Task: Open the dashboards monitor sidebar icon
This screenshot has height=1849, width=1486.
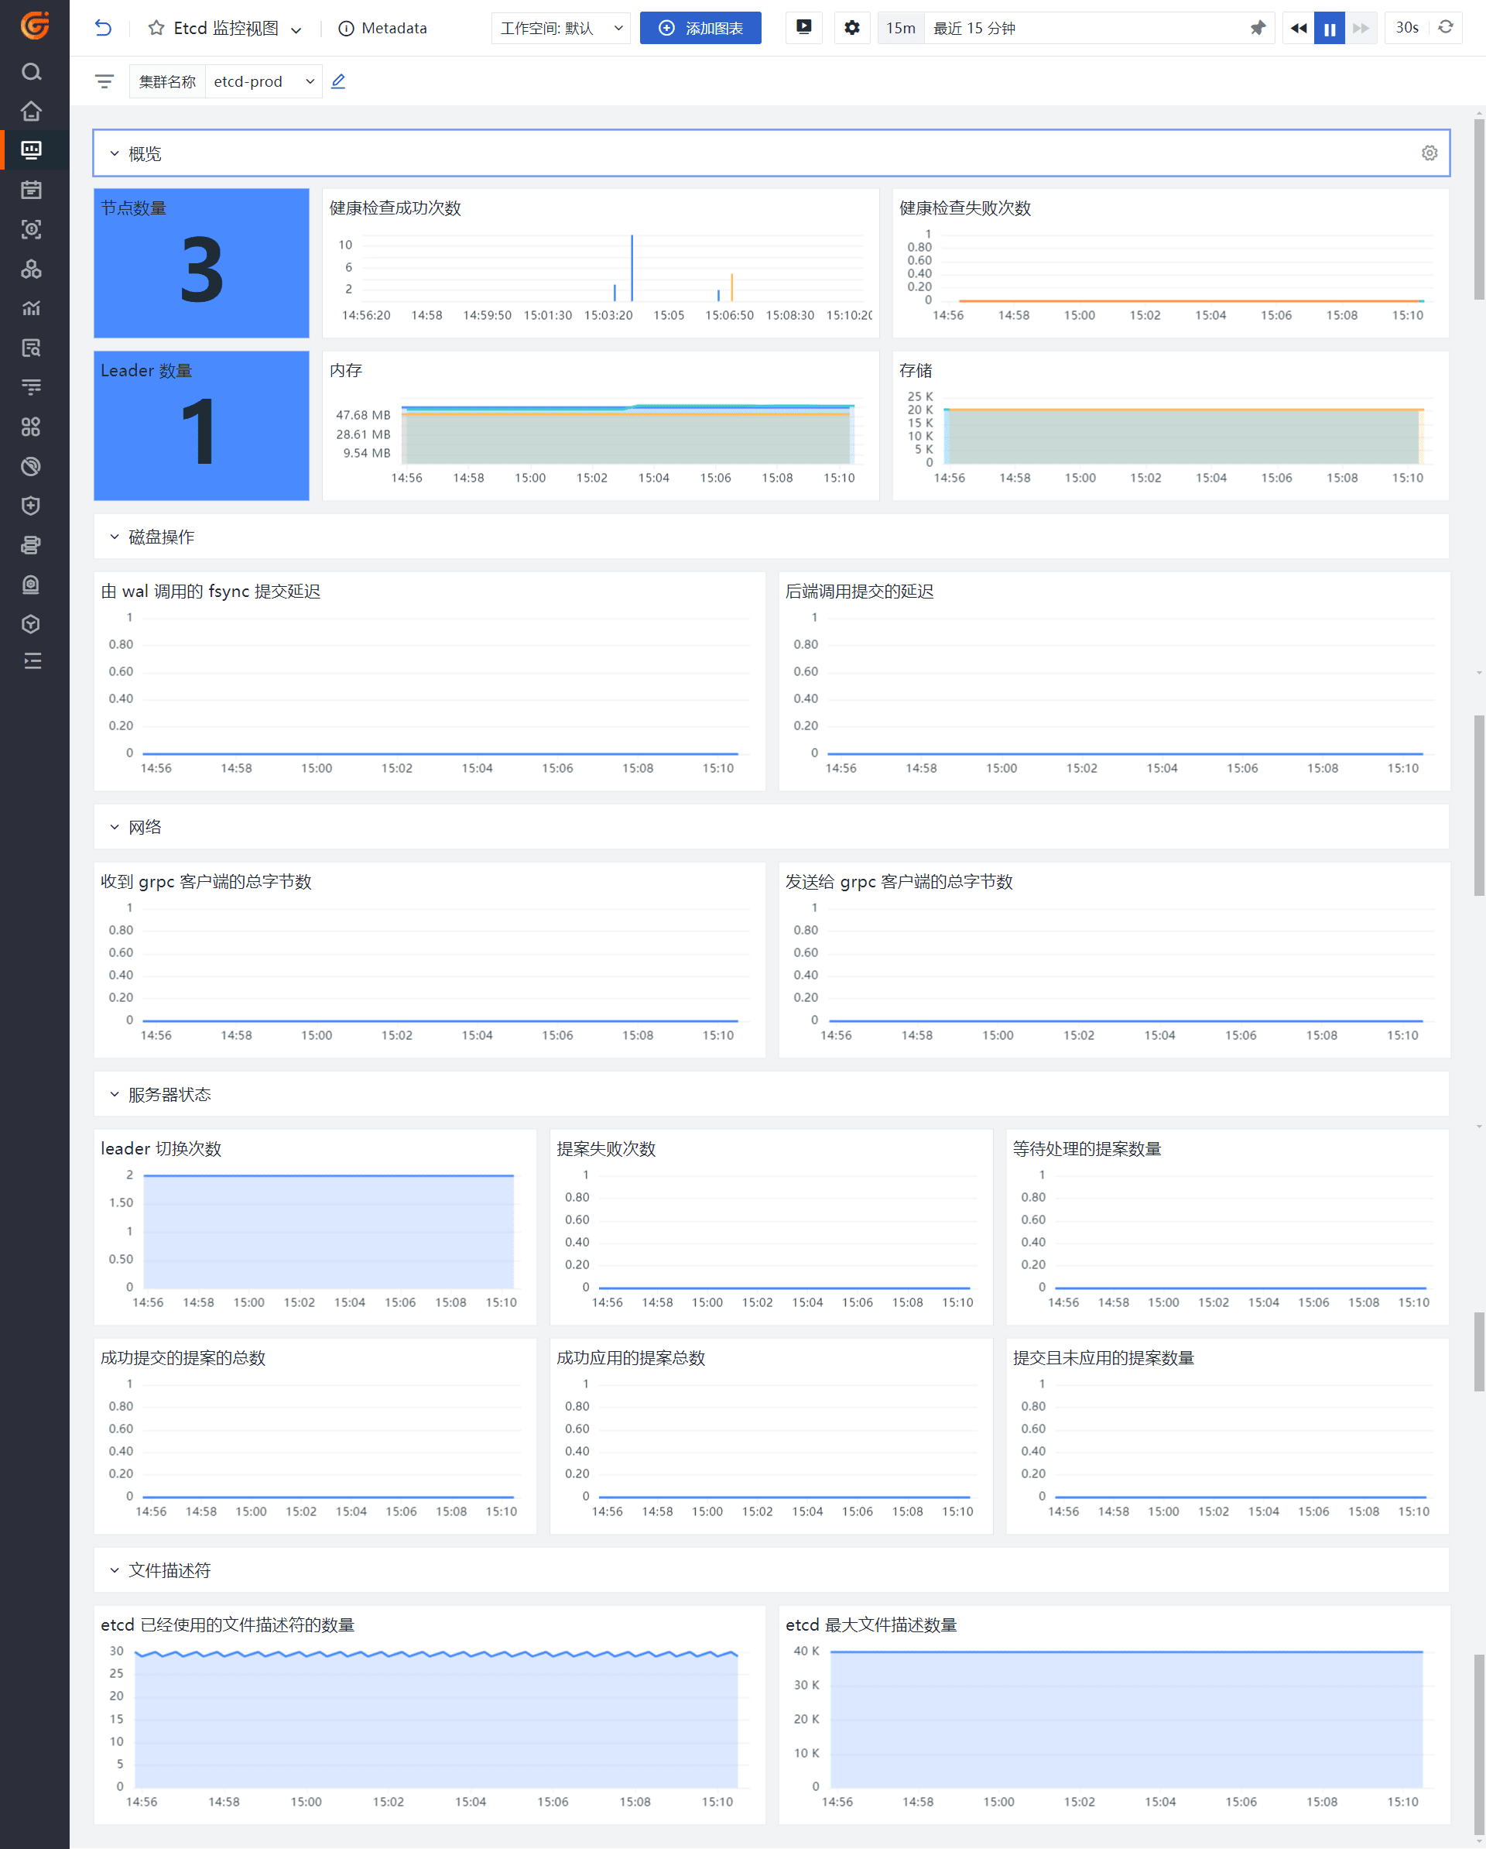Action: pos(32,150)
